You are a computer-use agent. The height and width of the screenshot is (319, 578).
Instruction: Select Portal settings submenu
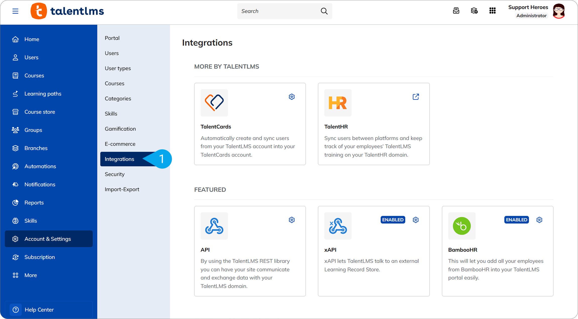coord(134,38)
